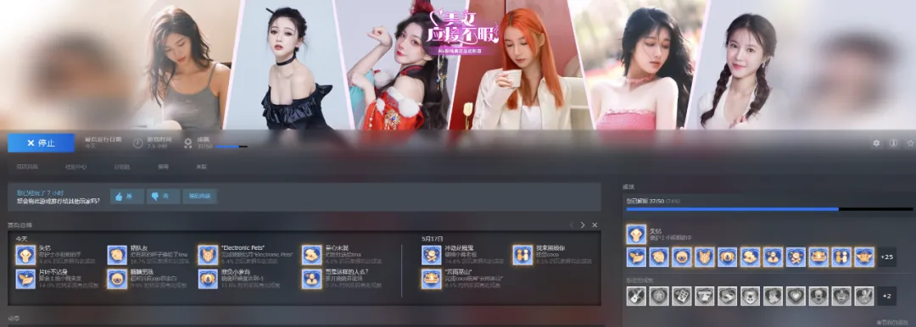This screenshot has width=916, height=327.
Task: Expand the +25 more unlocked achievements
Action: click(x=887, y=257)
